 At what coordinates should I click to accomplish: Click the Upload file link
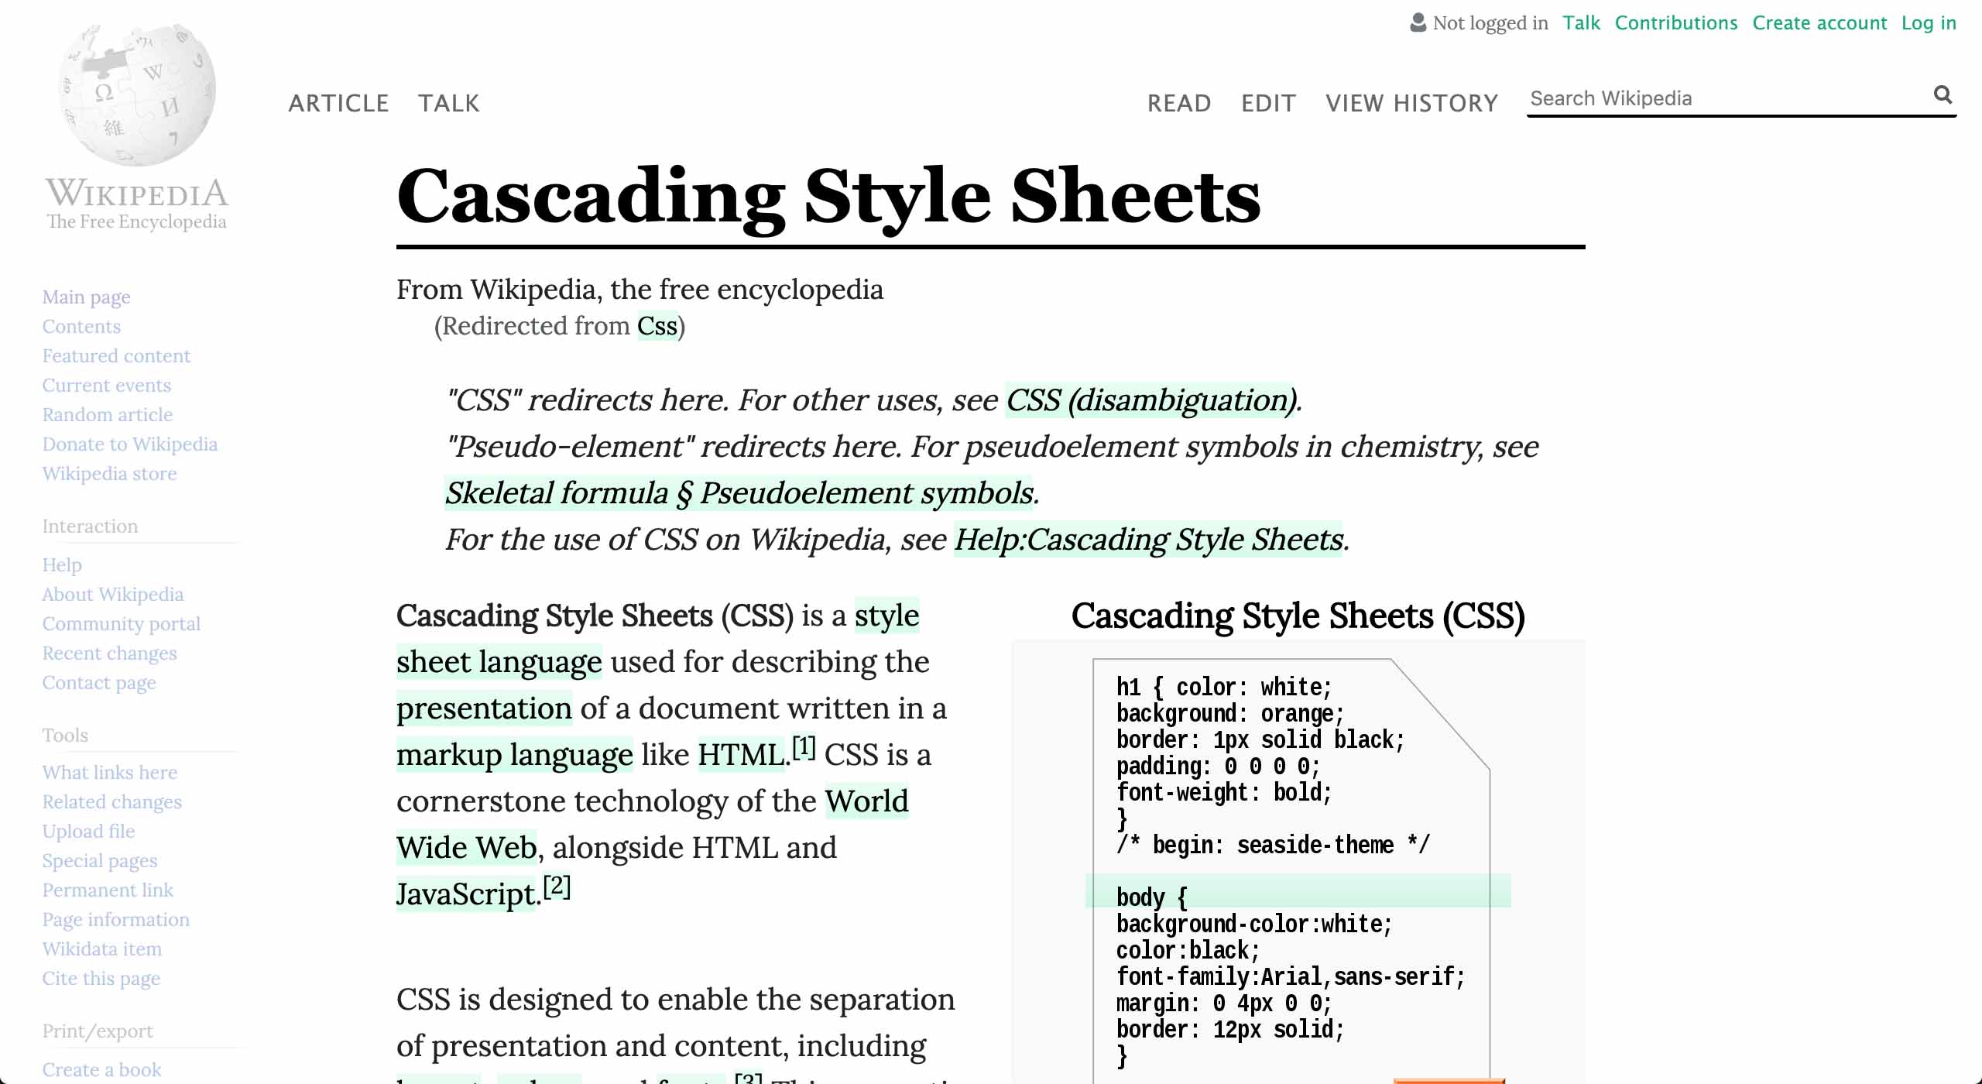[88, 832]
